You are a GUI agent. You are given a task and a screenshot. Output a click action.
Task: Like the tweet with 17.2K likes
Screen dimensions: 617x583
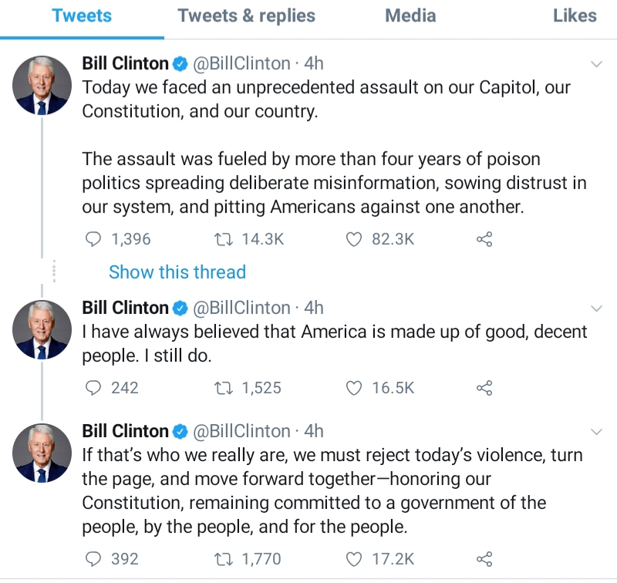(354, 559)
